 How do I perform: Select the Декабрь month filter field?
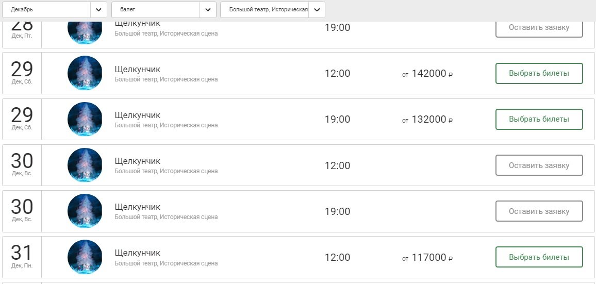coord(46,10)
